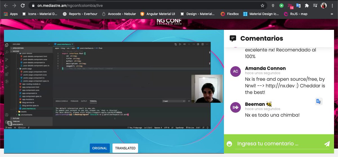The image size is (338, 157).
Task: Focus the Ingresa tu comentario field
Action: coord(278,144)
